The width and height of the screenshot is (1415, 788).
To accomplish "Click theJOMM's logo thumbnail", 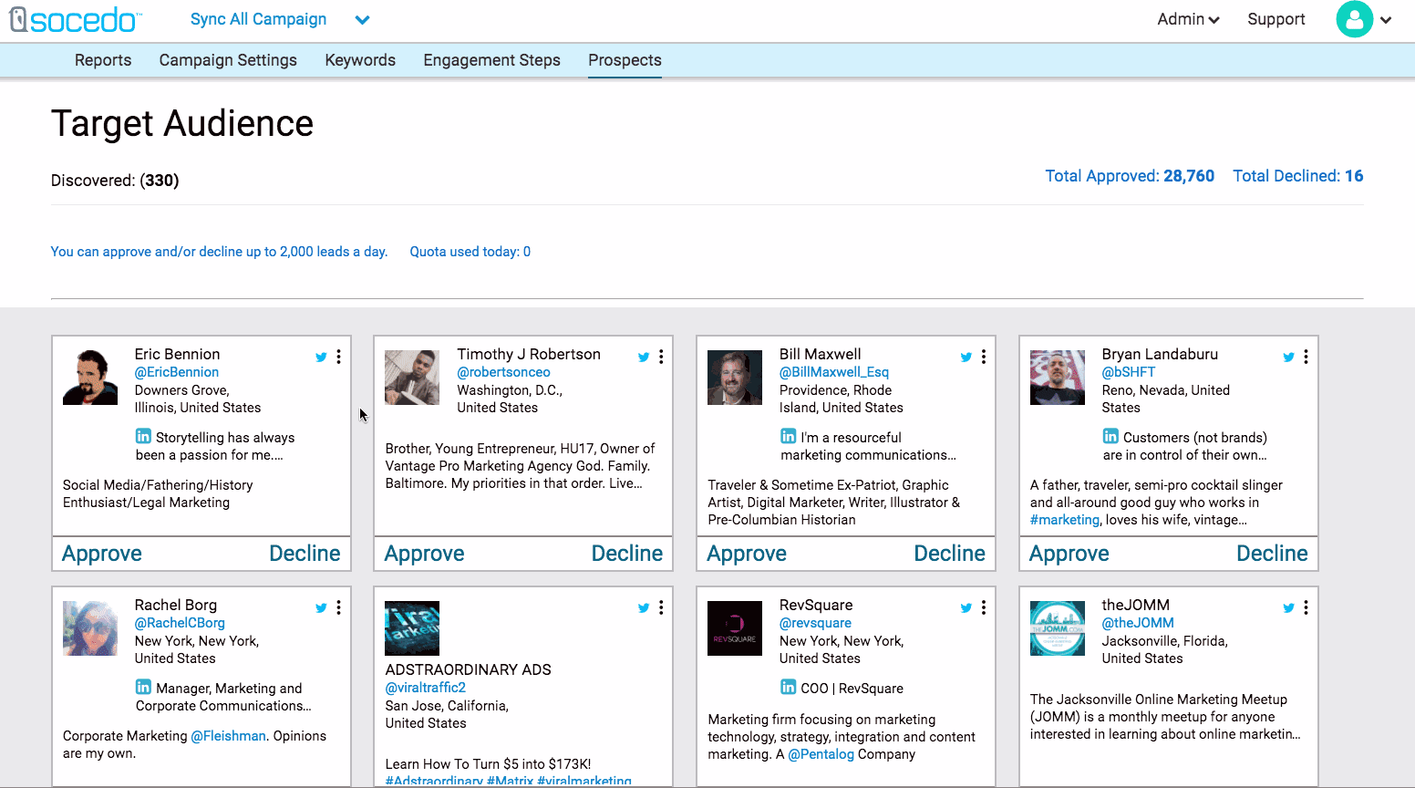I will pos(1058,628).
